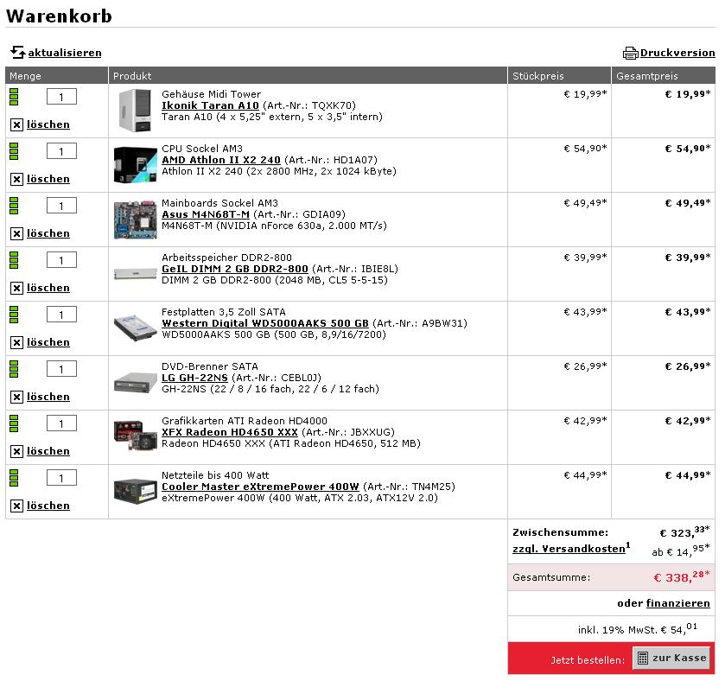Screen dimensions: 725x681
Task: Open GeIL DIMM 2 GB DDR2-800 link
Action: point(235,269)
